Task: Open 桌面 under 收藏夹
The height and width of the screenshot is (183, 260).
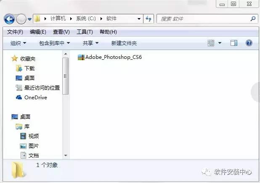Action: click(x=29, y=78)
